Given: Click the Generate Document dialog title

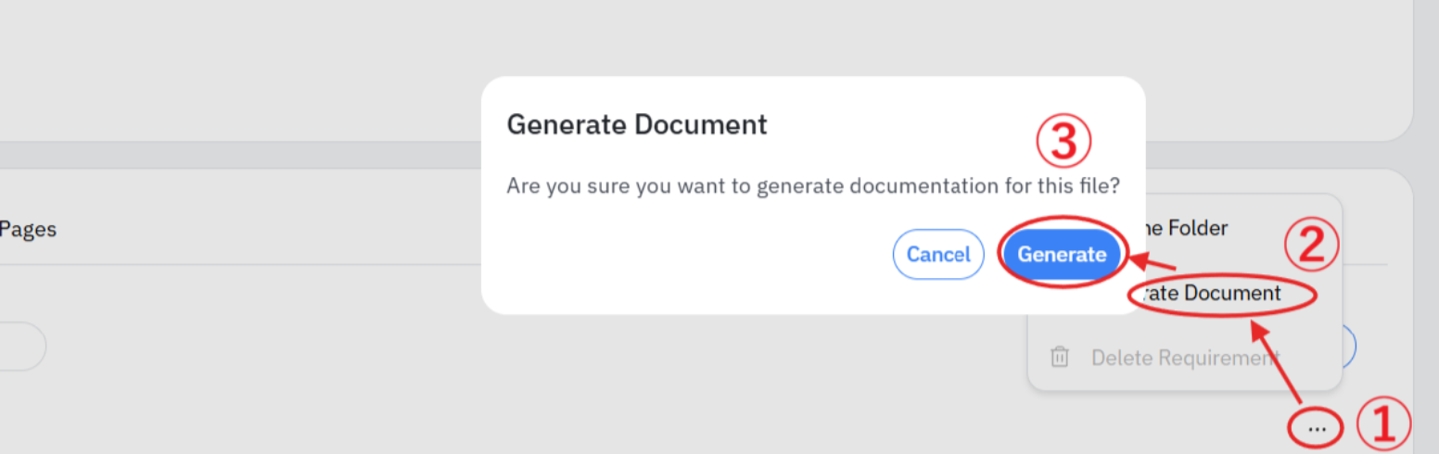Looking at the screenshot, I should pyautogui.click(x=636, y=124).
